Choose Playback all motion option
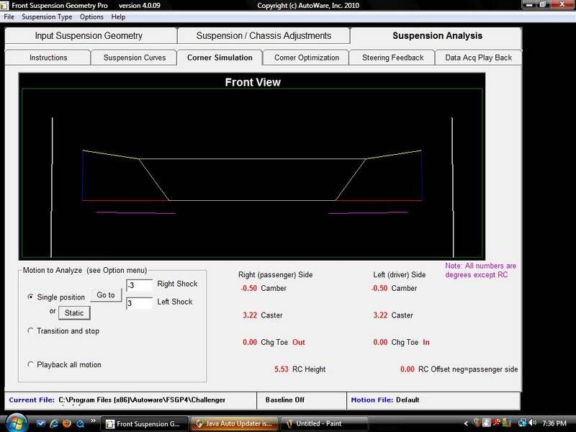This screenshot has height=432, width=576. [30, 365]
